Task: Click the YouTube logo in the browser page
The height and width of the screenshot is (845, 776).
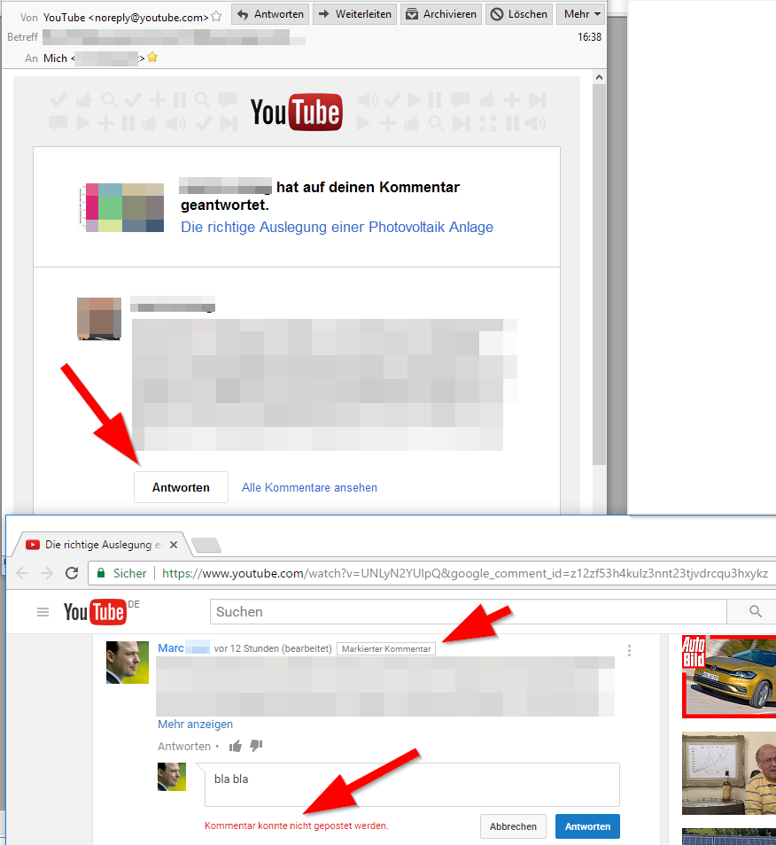Action: pos(95,611)
